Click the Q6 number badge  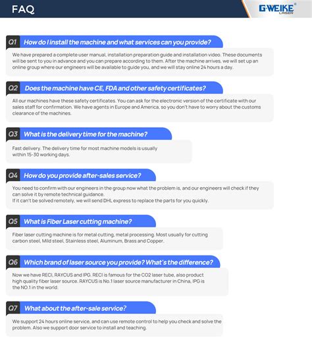(x=13, y=262)
